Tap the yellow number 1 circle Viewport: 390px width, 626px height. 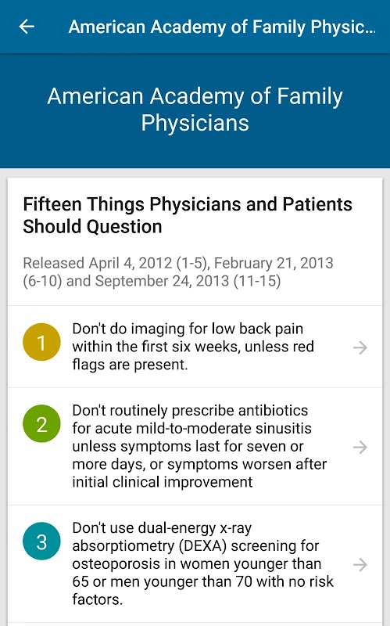pos(41,342)
